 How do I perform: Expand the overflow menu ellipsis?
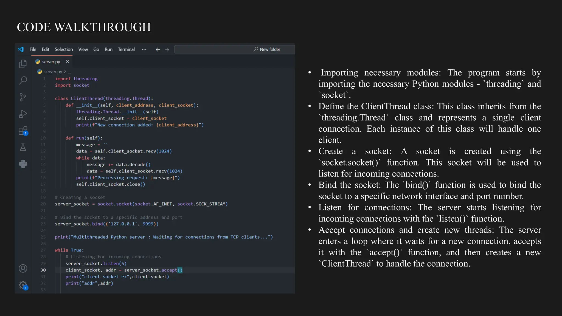pos(144,49)
